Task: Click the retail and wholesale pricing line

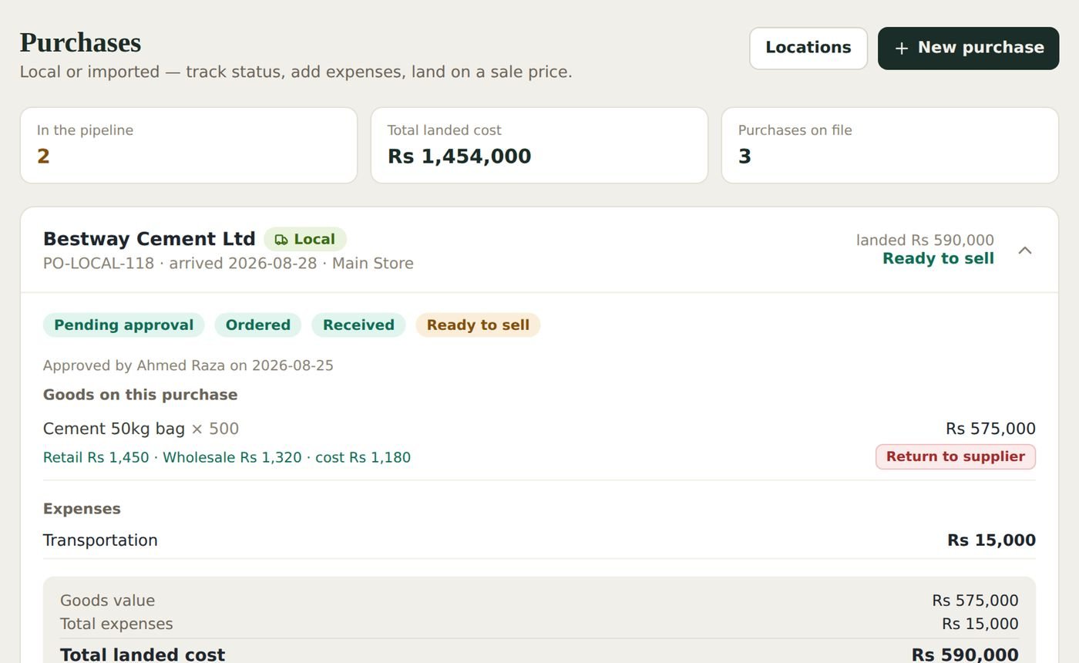Action: pyautogui.click(x=227, y=458)
